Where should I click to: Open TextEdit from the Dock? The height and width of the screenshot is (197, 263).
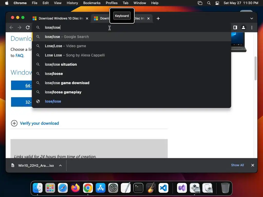126,188
